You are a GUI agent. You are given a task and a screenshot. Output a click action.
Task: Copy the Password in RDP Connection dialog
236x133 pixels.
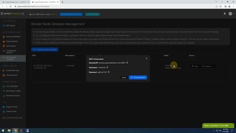click(x=108, y=72)
